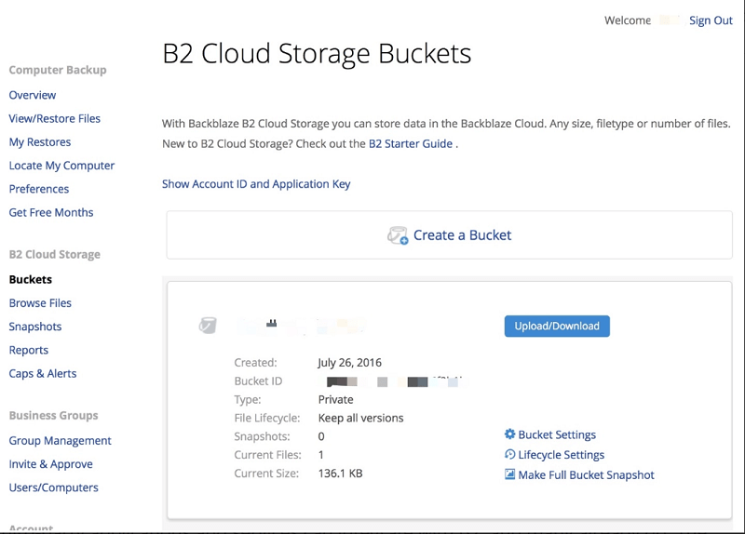The image size is (745, 534).
Task: Click the Sign Out link
Action: 711,20
